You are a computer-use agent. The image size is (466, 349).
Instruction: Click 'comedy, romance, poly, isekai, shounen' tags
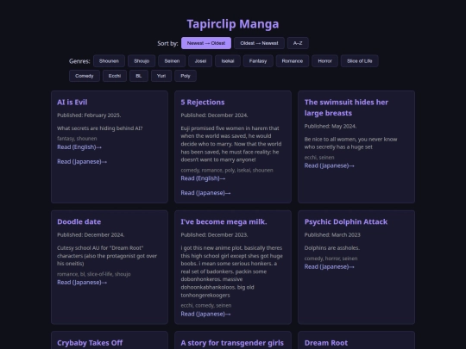coord(227,171)
